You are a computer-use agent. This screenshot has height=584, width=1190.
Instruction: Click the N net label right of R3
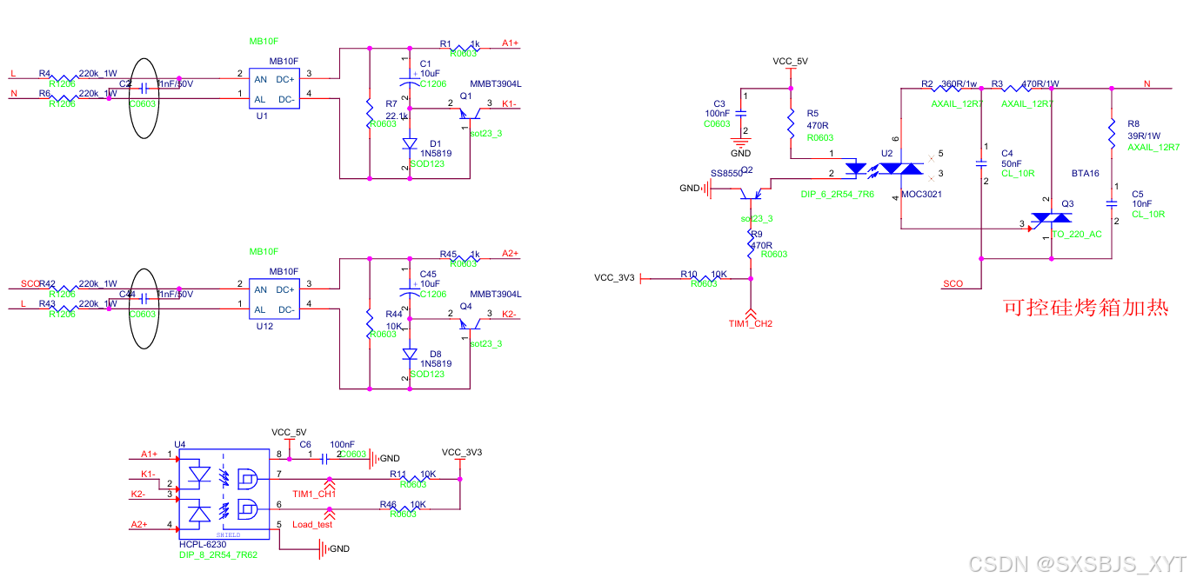pos(1147,83)
